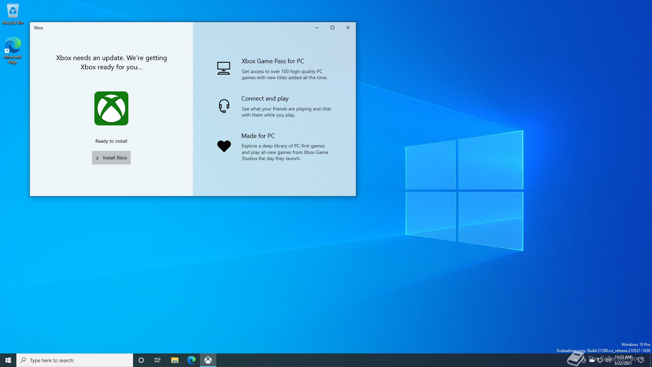The width and height of the screenshot is (652, 367).
Task: Select the Microsoft Edge desktop shortcut
Action: point(13,50)
